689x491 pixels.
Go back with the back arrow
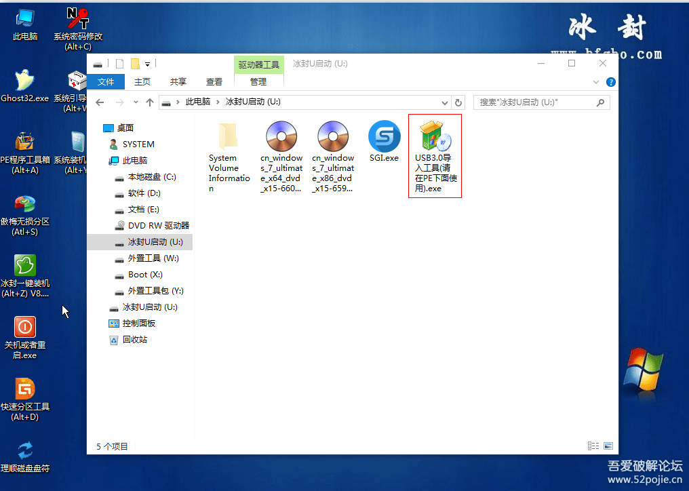[100, 102]
